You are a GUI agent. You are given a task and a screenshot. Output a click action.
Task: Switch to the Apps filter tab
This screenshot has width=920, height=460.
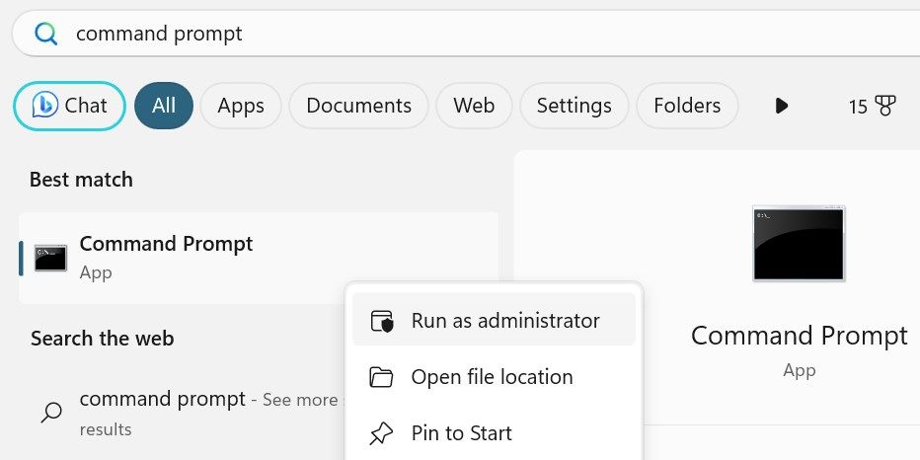241,106
